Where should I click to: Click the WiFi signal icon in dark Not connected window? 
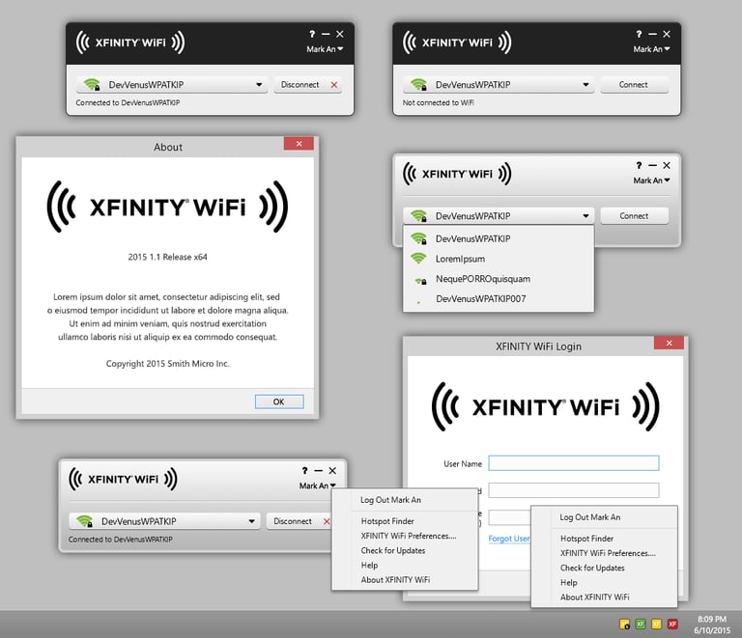pos(418,85)
